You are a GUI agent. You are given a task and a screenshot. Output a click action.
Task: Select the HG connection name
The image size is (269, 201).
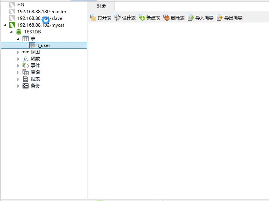pyautogui.click(x=21, y=5)
